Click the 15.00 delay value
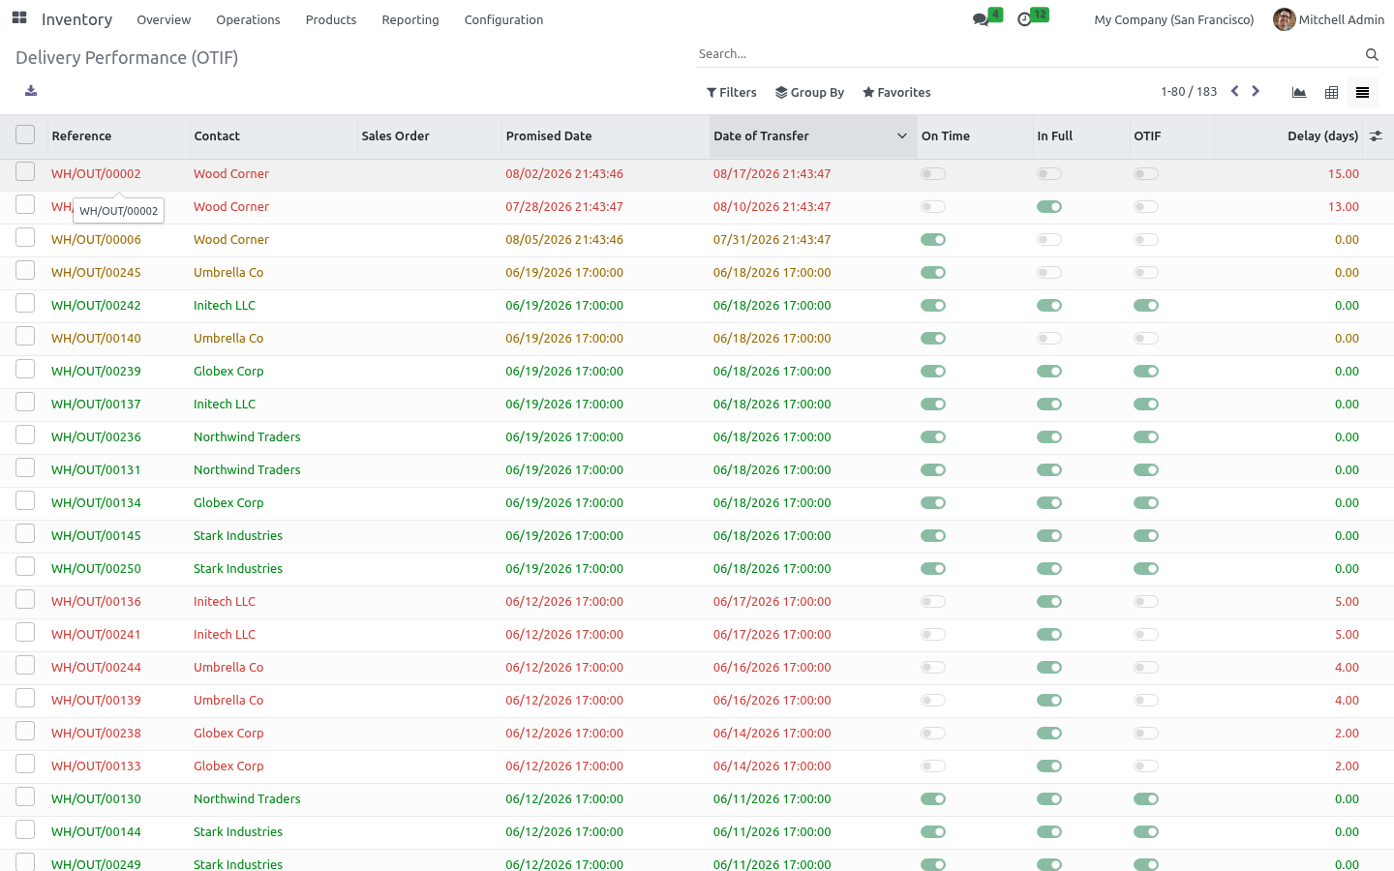The image size is (1394, 871). [1344, 174]
